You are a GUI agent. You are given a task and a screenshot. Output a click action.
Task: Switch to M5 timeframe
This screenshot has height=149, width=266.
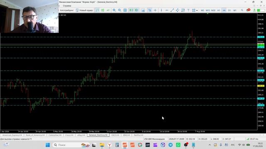click(x=202, y=10)
